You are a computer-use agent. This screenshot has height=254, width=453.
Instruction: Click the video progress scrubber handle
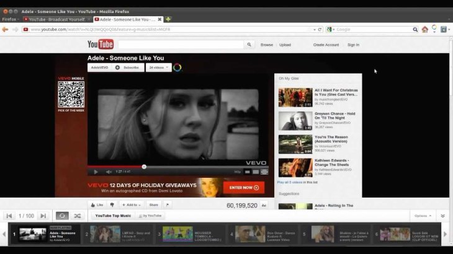(x=144, y=167)
